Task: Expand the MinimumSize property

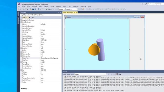Action: coord(21,56)
